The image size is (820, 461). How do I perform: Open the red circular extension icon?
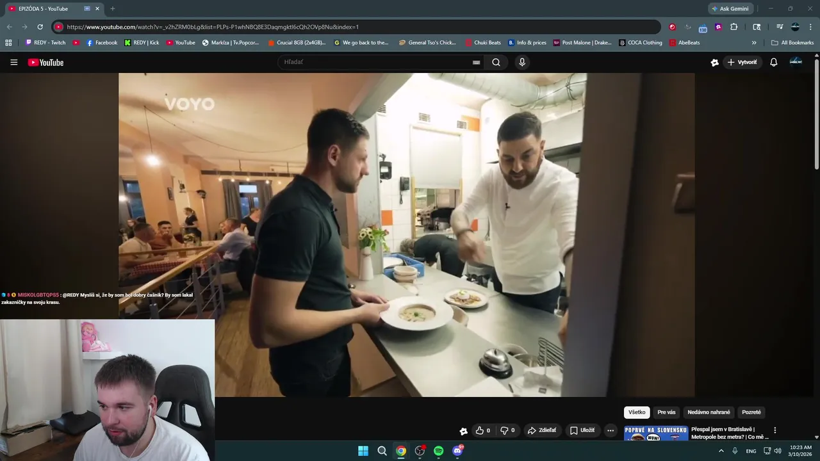point(672,27)
